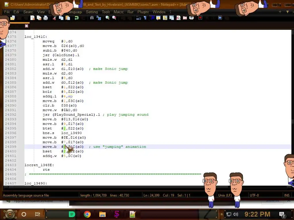
Task: Click label 'locret_1348E:' in the editor
Action: click(39, 165)
